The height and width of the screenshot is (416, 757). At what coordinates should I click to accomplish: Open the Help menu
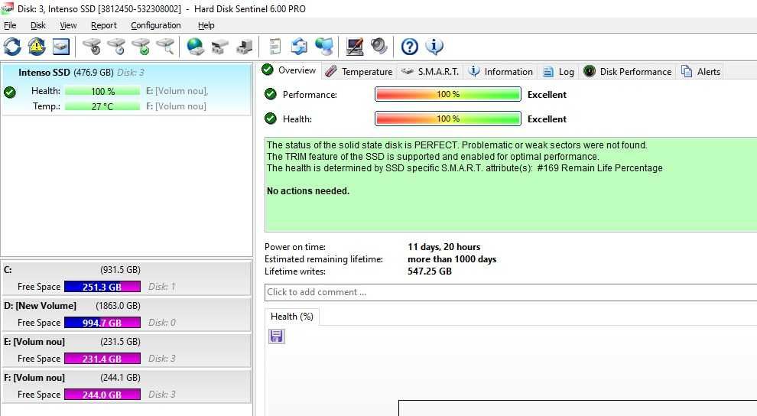[206, 25]
